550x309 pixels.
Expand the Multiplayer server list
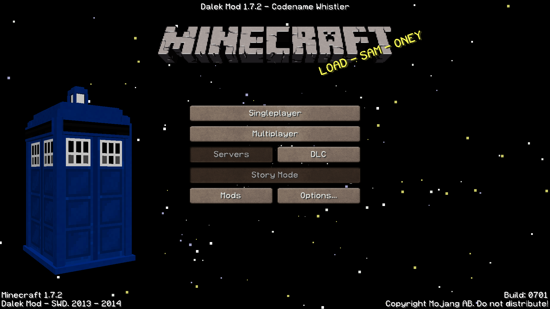click(275, 134)
